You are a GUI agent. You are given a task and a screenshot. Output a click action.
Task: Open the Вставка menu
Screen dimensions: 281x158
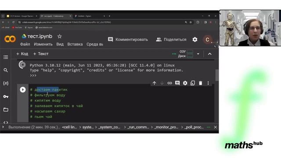point(75,44)
